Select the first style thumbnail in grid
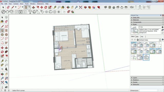Viewport: 164px width, 92px height. click(134, 45)
